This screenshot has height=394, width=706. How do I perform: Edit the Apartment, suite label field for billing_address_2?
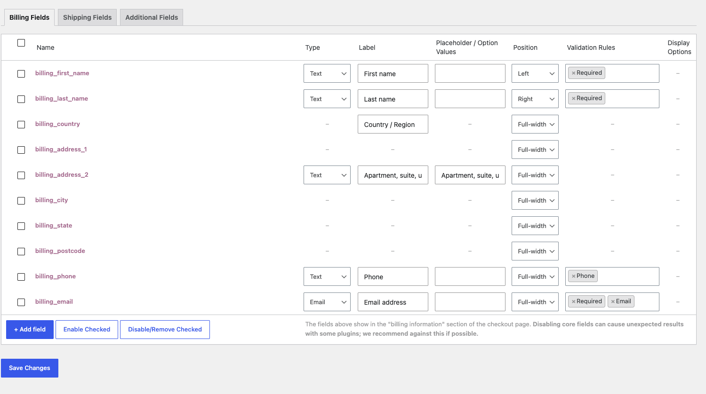point(393,175)
